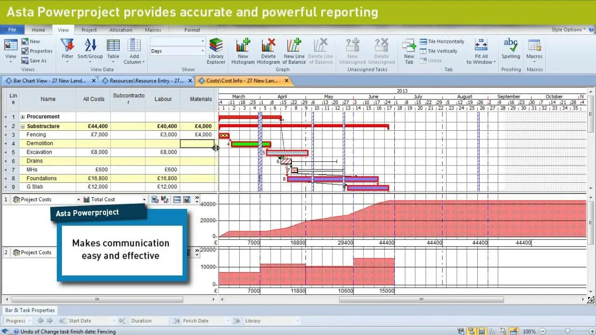Click the table pane horizontal scrollbar

(x=97, y=300)
